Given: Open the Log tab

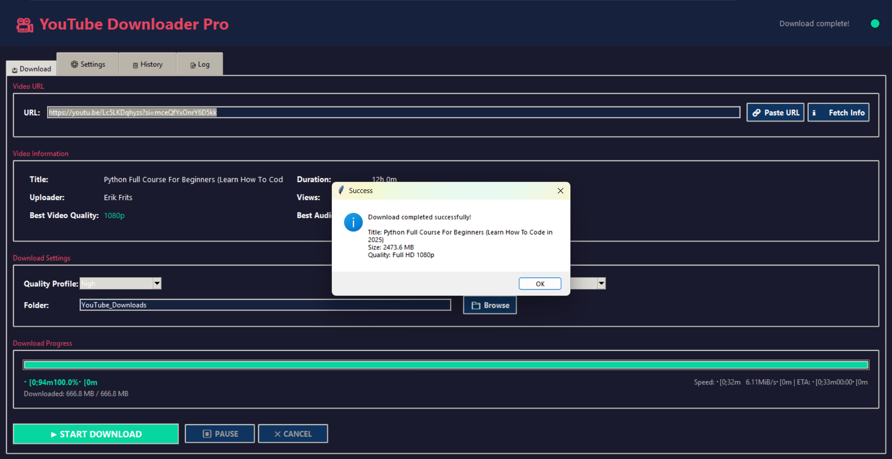Looking at the screenshot, I should [200, 65].
